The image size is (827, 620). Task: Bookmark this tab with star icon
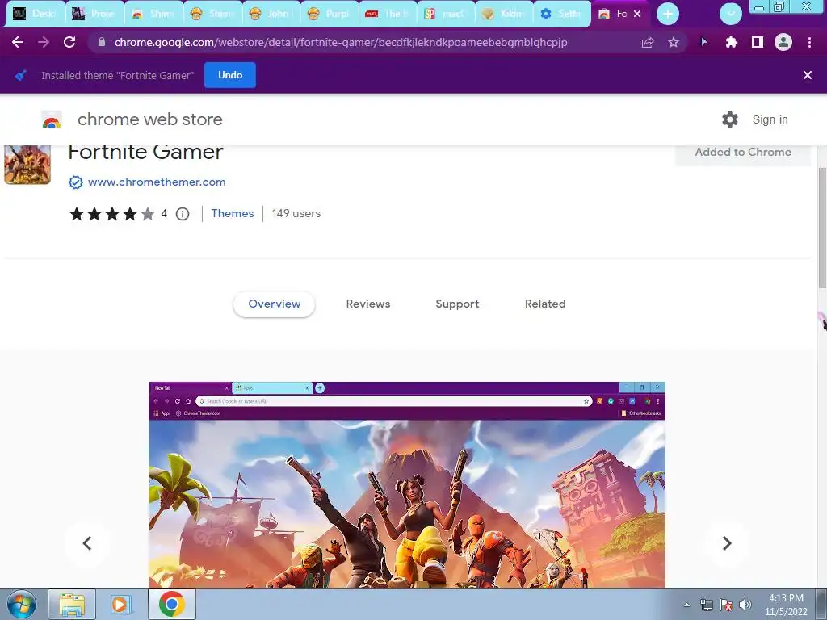pos(674,42)
